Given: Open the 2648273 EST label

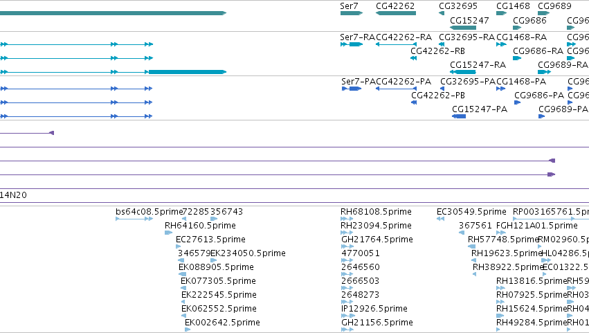Looking at the screenshot, I should 361,295.
